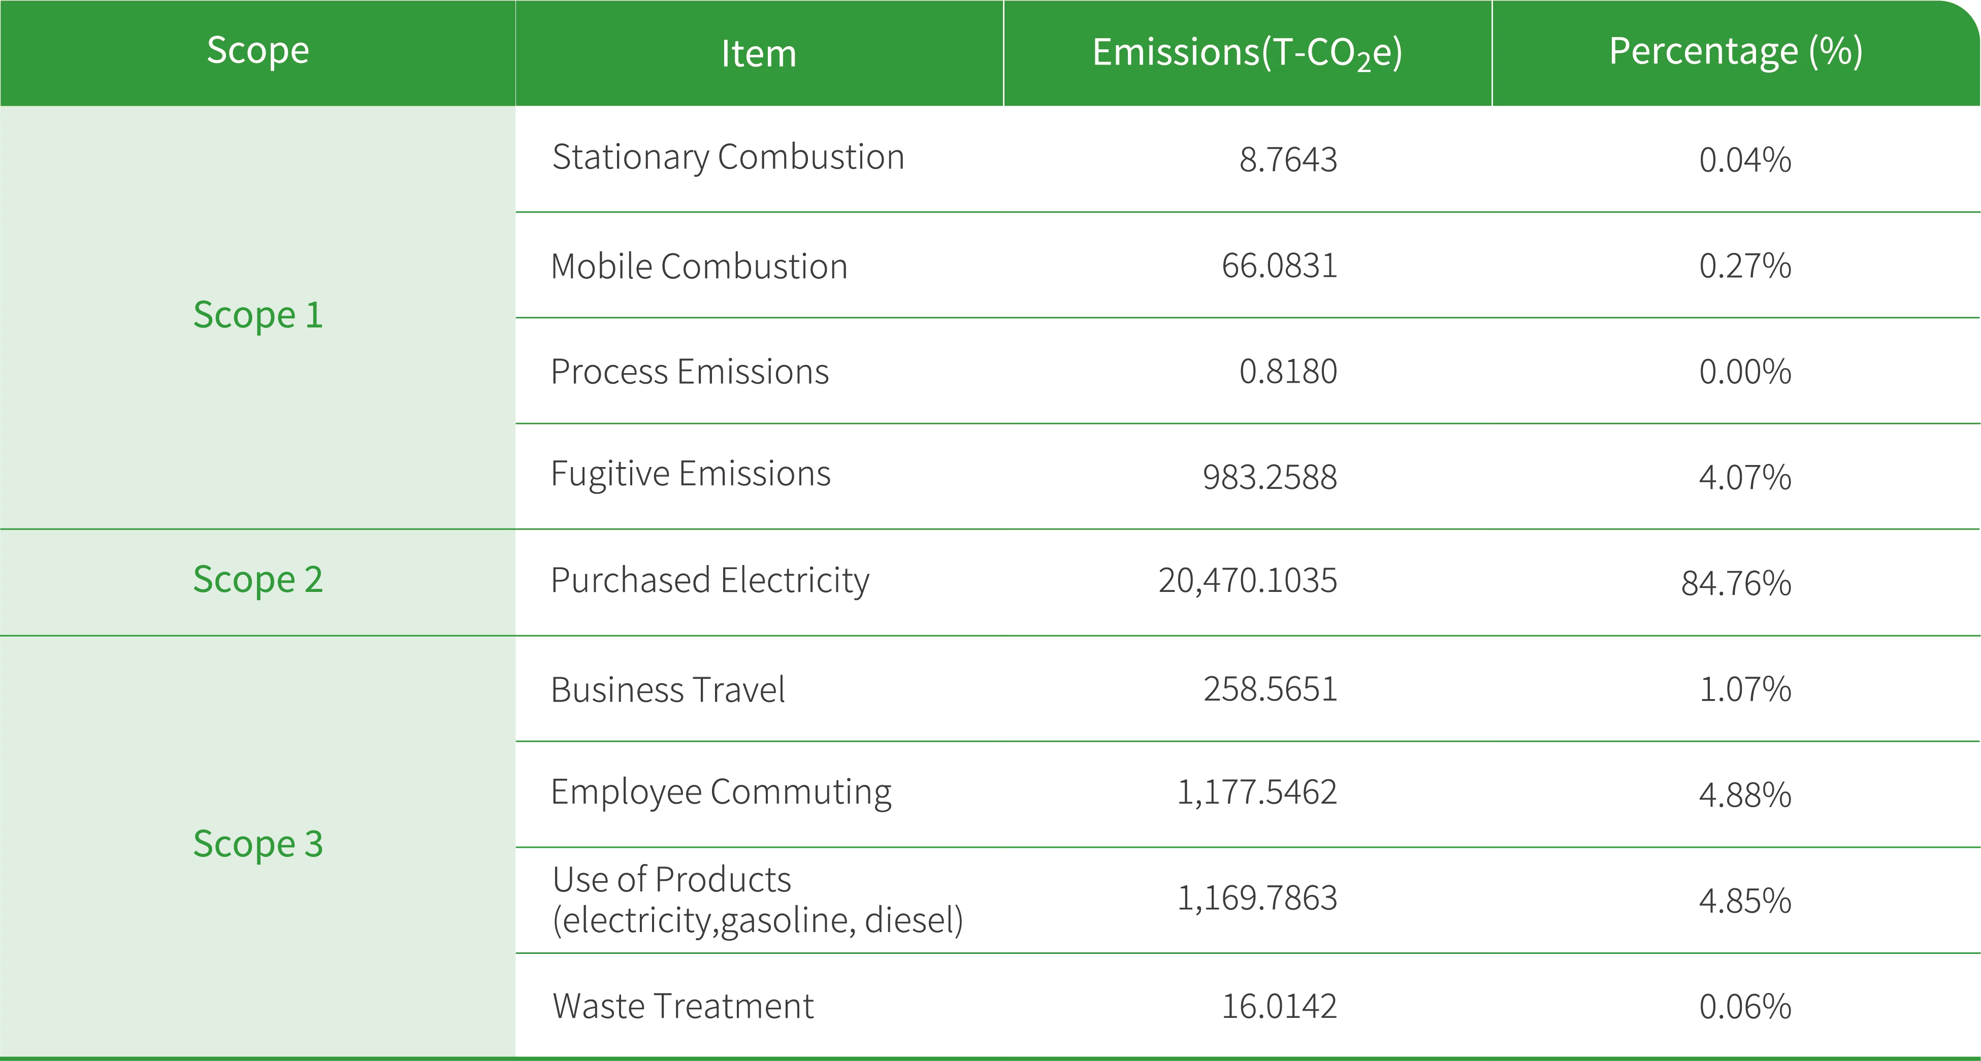Viewport: 1981px width, 1061px height.
Task: Select the Stationary Combustion percentage value
Action: (1744, 161)
